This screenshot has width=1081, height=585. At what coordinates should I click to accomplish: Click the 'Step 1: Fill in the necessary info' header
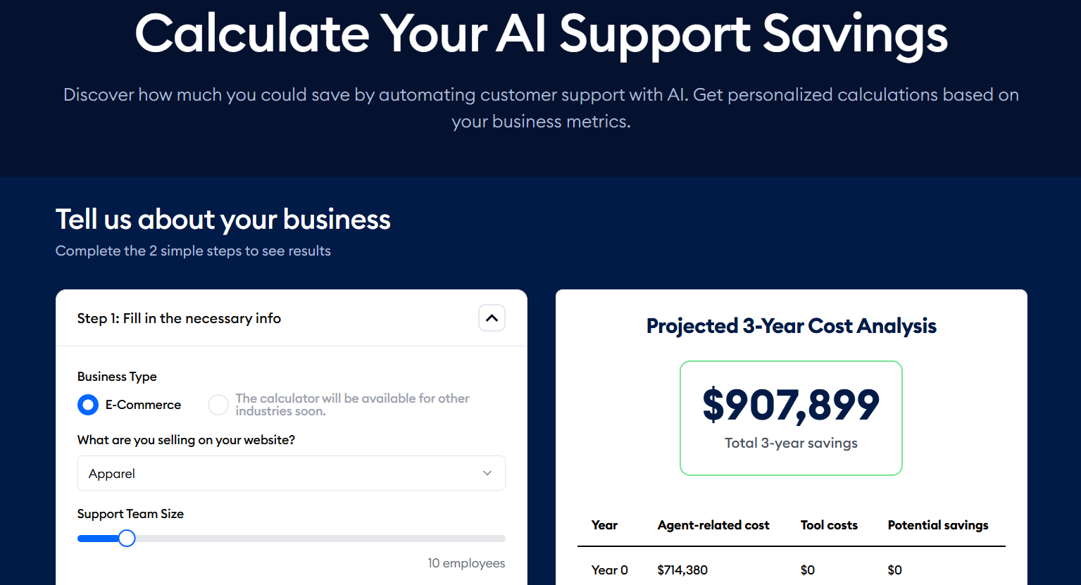click(x=179, y=318)
